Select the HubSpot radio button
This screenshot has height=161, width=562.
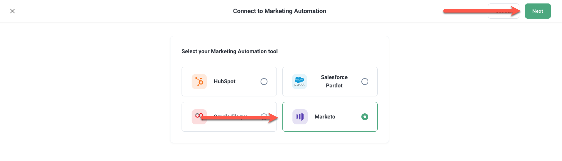(x=264, y=82)
